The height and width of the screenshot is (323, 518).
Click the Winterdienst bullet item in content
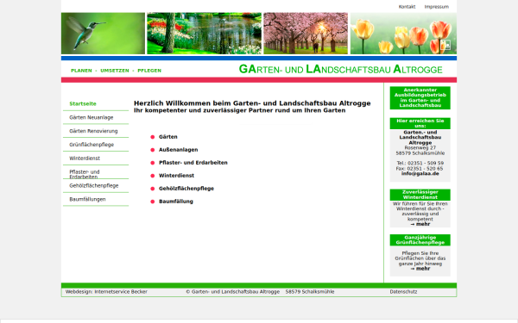pos(176,176)
